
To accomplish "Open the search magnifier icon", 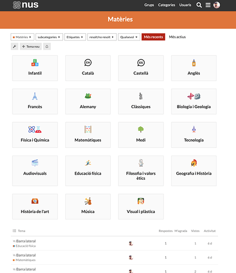I will click(x=199, y=5).
